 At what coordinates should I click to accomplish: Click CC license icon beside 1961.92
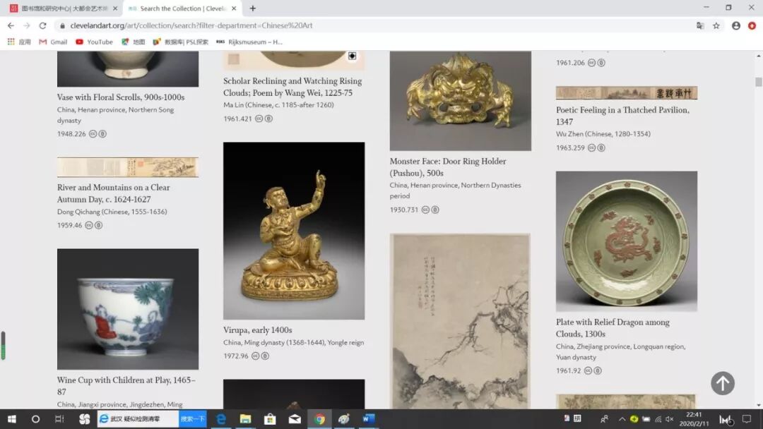pos(588,370)
